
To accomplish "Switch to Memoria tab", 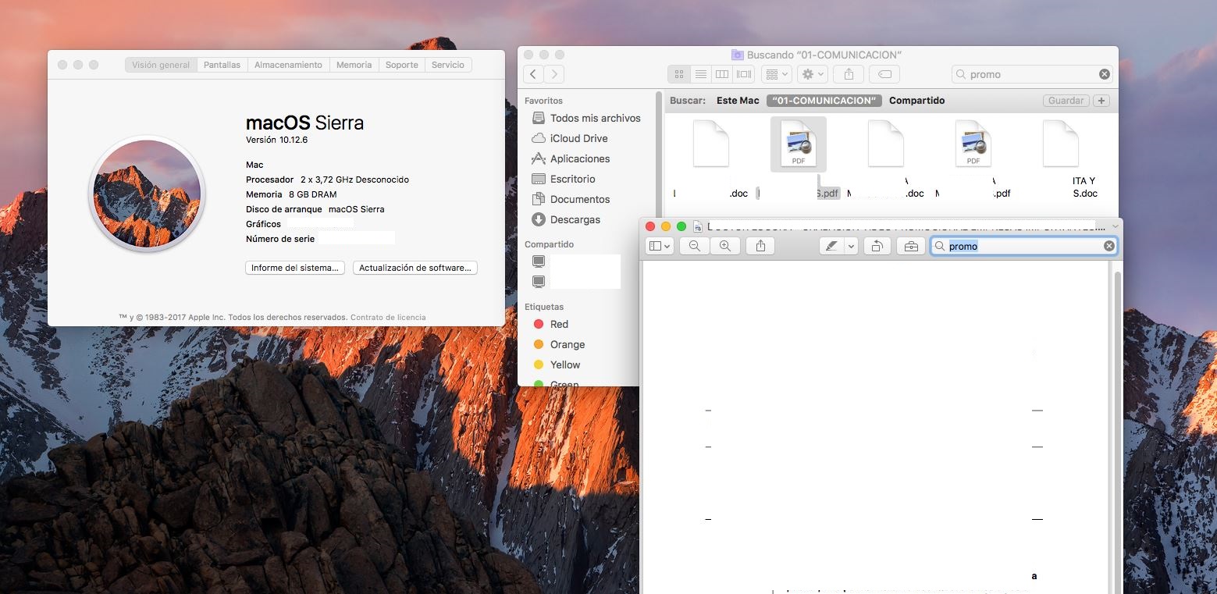I will (354, 65).
